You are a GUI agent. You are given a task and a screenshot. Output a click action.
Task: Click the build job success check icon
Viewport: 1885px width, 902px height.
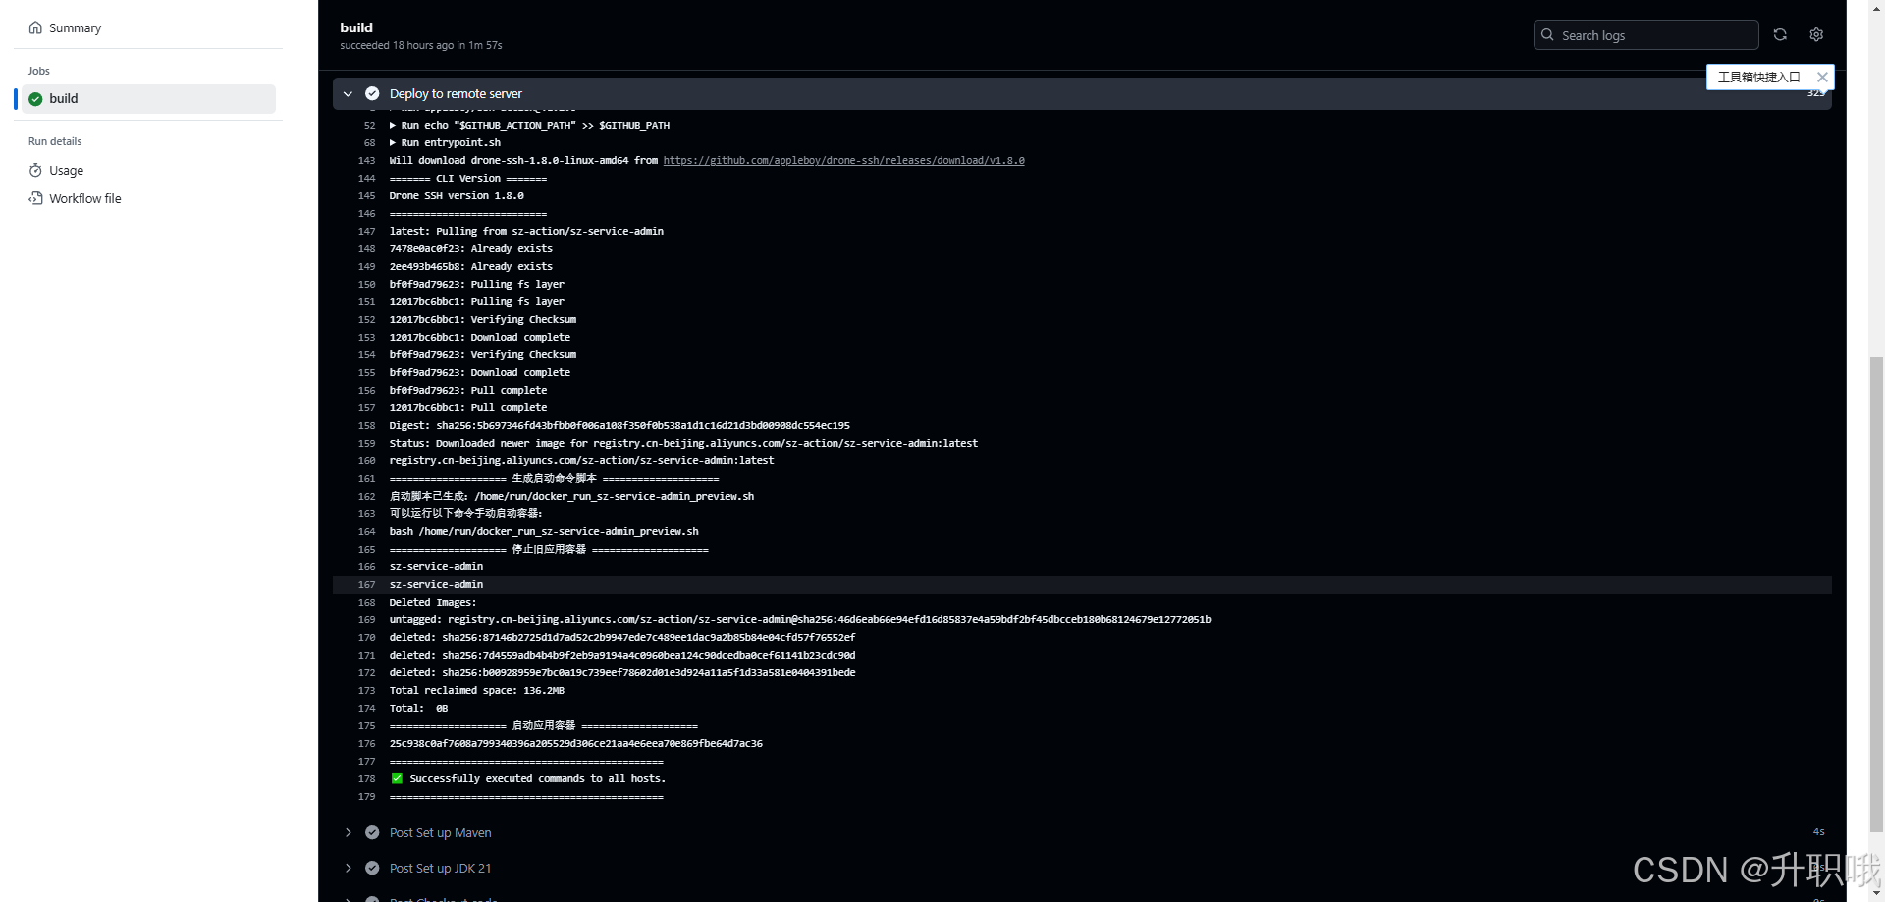click(35, 98)
